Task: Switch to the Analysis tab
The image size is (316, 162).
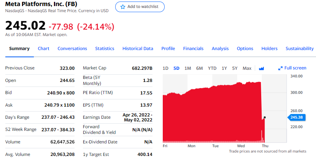Action: (220, 49)
